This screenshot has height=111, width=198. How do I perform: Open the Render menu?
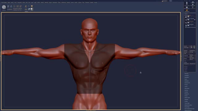[x=68, y=2]
